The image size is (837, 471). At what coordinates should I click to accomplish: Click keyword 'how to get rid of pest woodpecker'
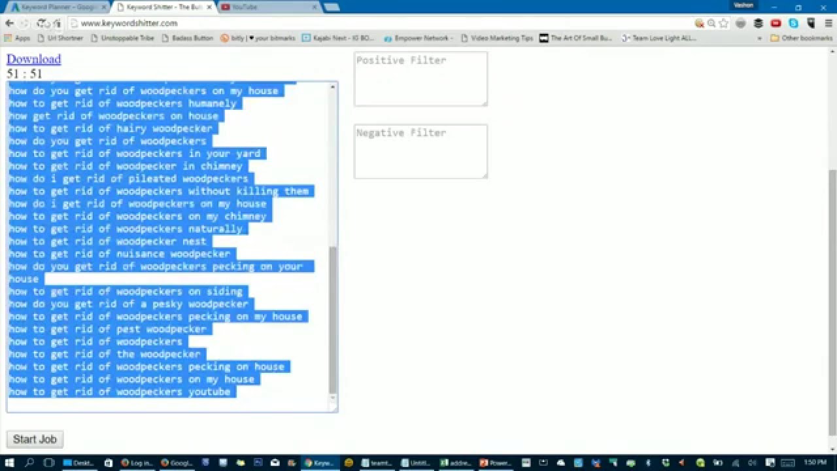click(107, 329)
